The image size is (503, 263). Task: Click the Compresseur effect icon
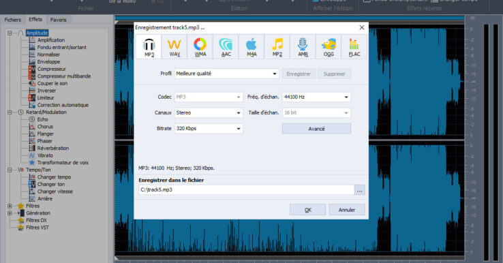click(x=32, y=69)
